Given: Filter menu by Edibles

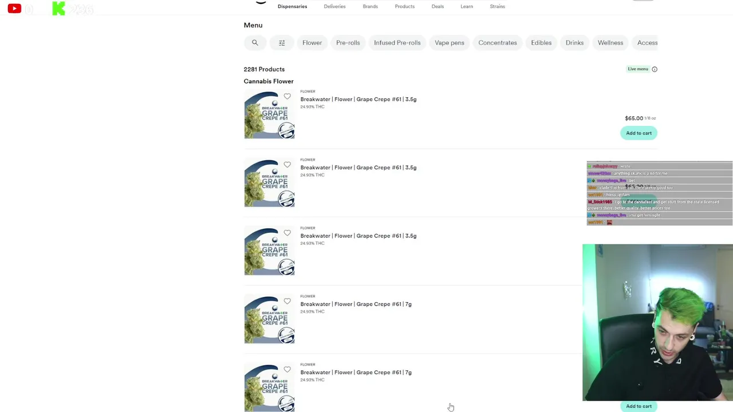Looking at the screenshot, I should (541, 43).
